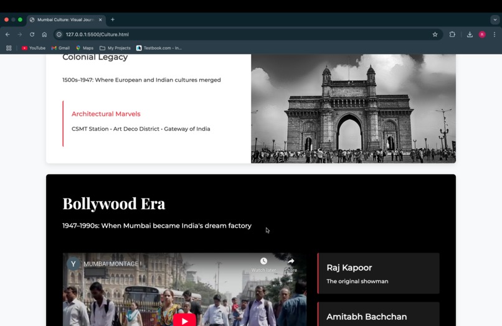Open the apps grid shortcut

(x=9, y=48)
